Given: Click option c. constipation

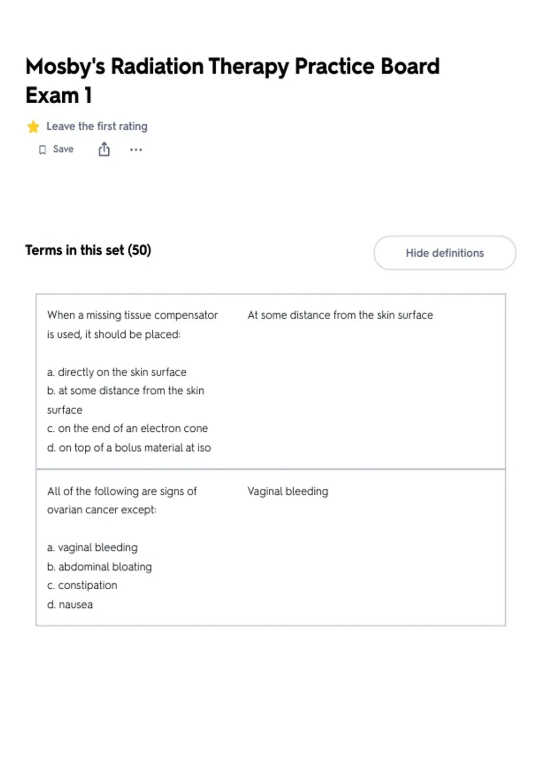Looking at the screenshot, I should [x=82, y=585].
